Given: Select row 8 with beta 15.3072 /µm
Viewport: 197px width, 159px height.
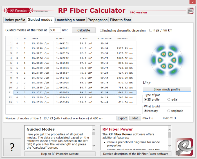Looking at the screenshot, I should 71,78.
